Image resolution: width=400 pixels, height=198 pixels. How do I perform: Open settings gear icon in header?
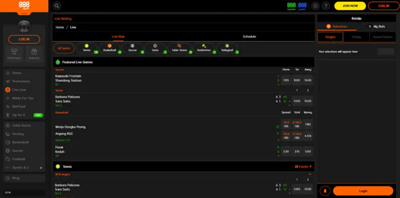(315, 6)
